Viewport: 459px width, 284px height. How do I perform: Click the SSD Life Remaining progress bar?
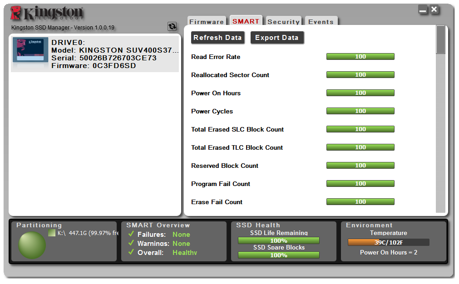[279, 240]
